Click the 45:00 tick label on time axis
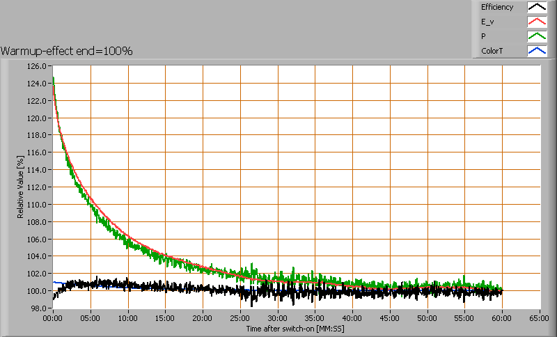Screen dimensions: 557x337 [x=390, y=318]
